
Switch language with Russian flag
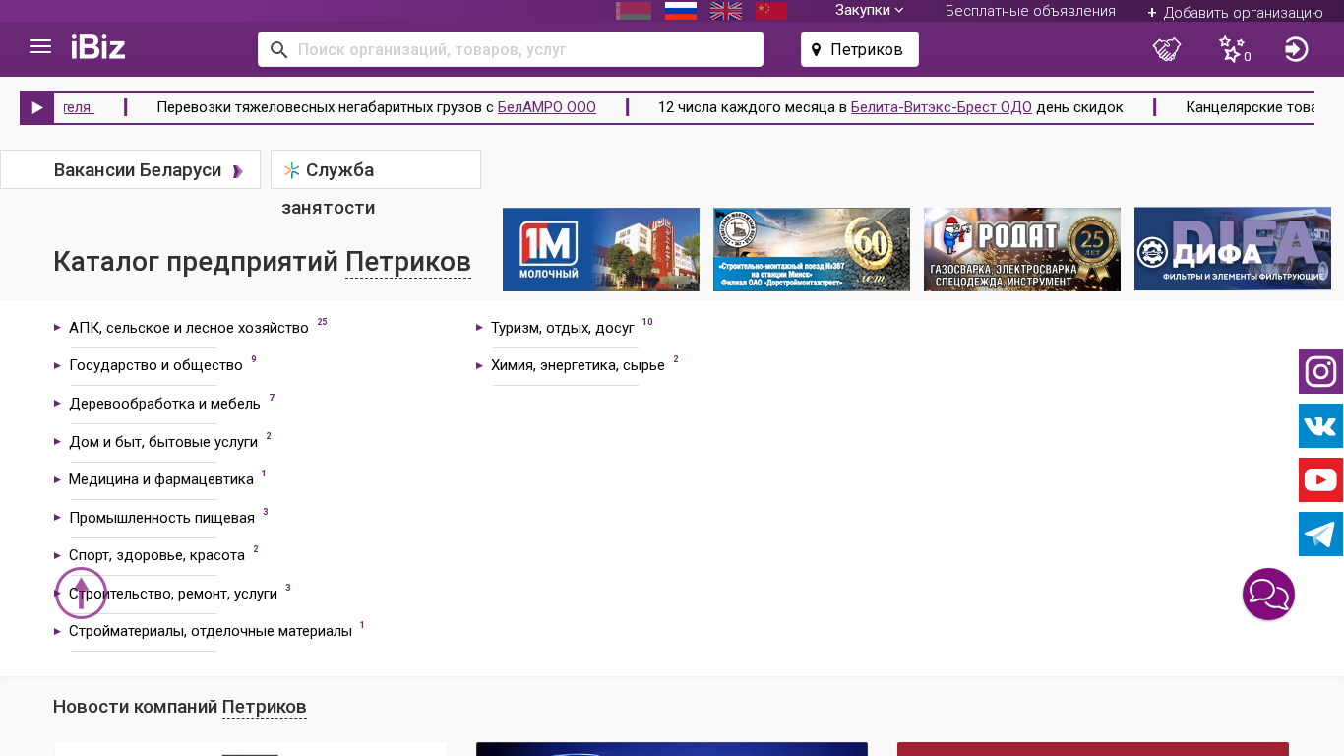coord(681,11)
